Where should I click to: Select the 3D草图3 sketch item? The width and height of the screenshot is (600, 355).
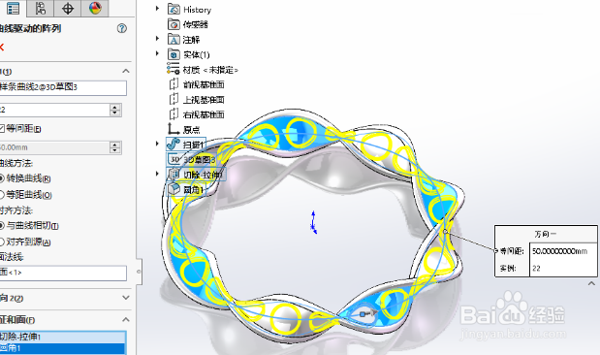[x=199, y=159]
